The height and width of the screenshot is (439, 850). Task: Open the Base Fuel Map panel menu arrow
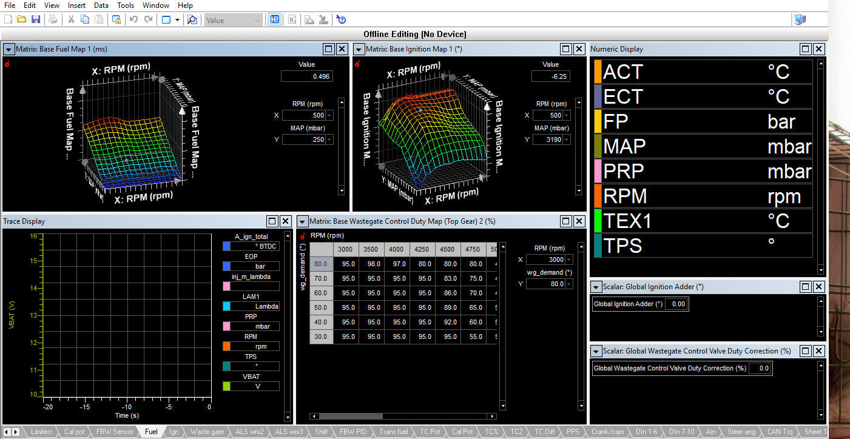pos(9,49)
